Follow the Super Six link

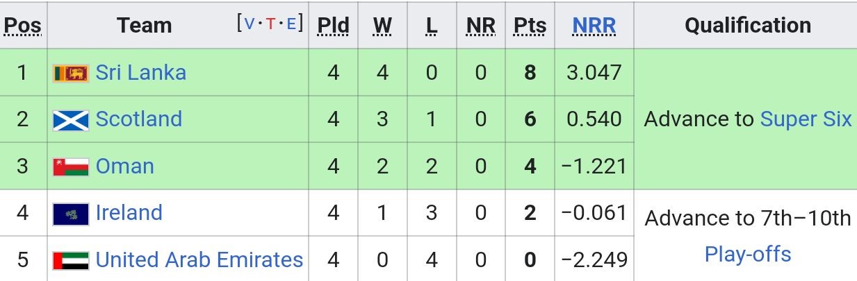[806, 119]
